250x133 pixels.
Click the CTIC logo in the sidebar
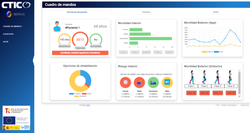pos(16,5)
